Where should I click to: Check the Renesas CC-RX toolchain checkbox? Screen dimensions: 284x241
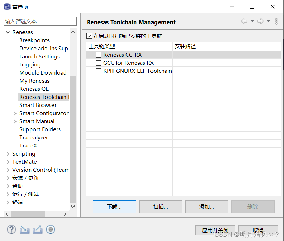tap(98, 55)
